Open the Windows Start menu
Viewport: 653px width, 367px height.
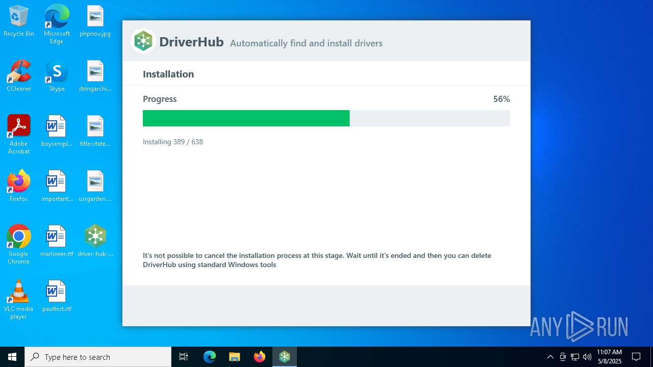click(12, 357)
